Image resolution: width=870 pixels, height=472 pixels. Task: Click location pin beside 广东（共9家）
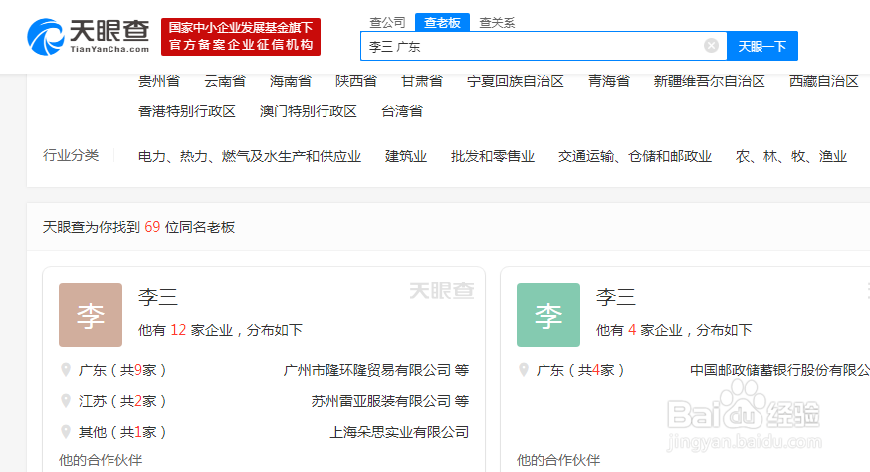66,370
